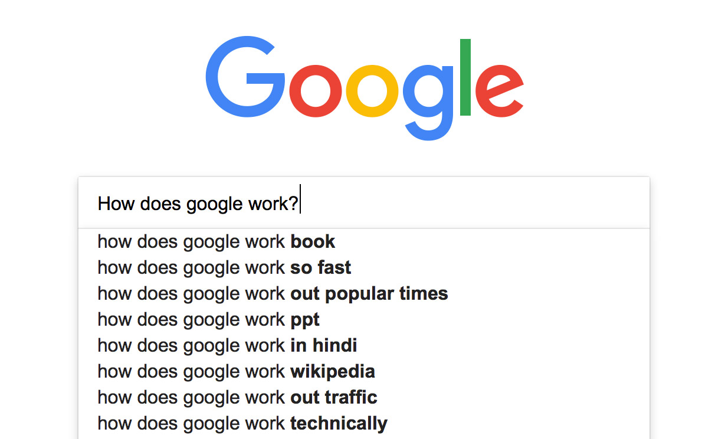Open the 'wikipedia' autocomplete suggestion

coord(236,372)
